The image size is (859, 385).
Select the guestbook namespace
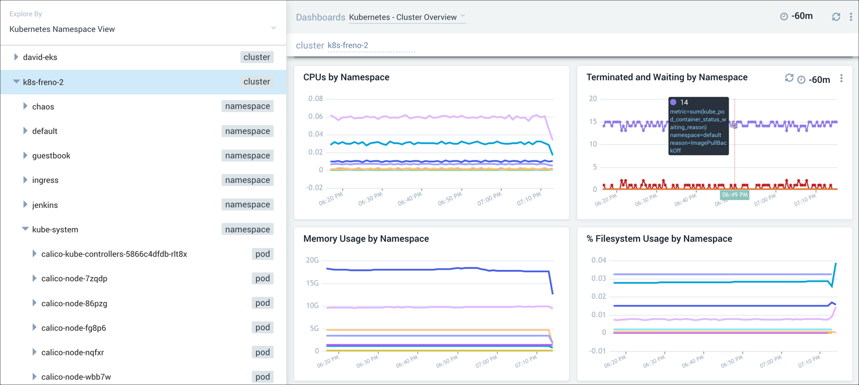(x=51, y=156)
